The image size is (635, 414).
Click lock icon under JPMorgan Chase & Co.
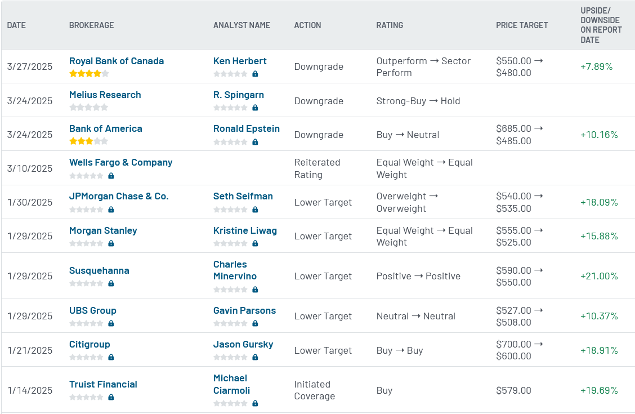pyautogui.click(x=111, y=210)
